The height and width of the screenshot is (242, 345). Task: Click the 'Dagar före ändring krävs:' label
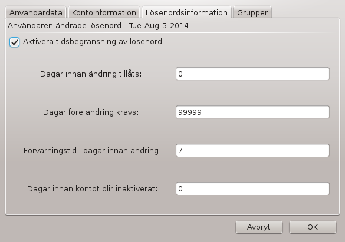pos(91,112)
